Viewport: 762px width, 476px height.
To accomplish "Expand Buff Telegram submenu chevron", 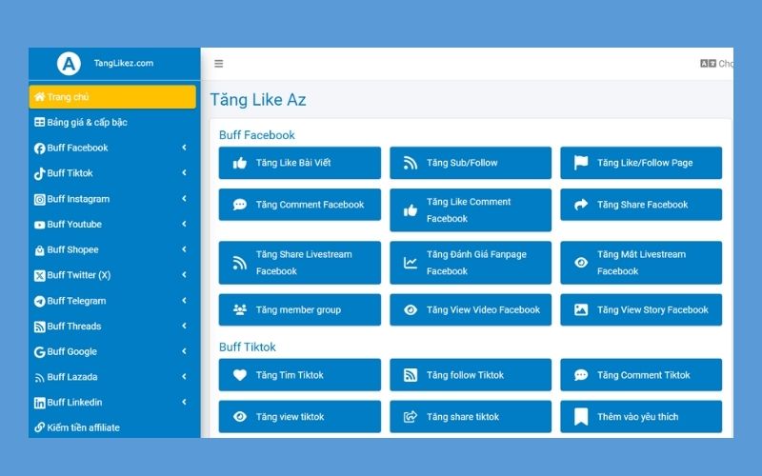I will click(184, 300).
